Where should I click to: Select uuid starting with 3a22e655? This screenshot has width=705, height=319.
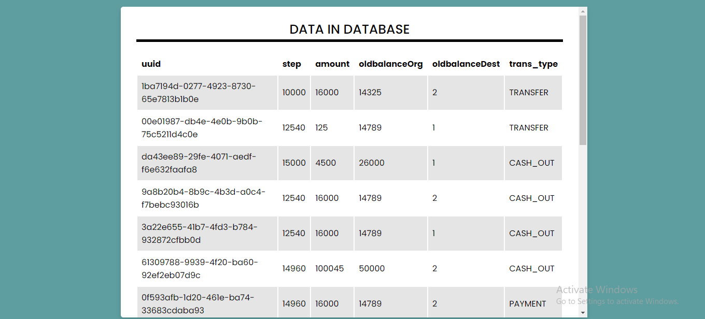pyautogui.click(x=200, y=234)
